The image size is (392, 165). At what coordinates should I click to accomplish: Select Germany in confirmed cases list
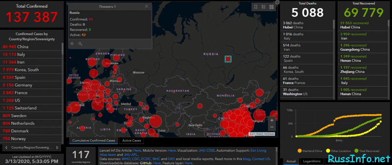31,85
